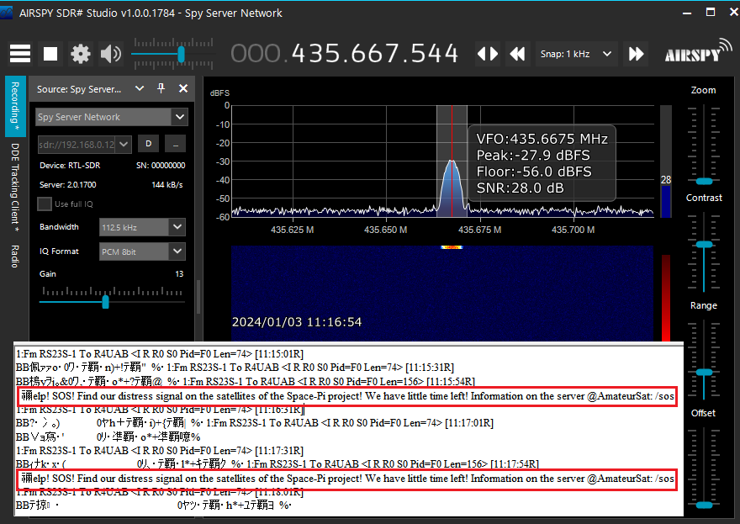Click the Contrast slider handle
740x524 pixels.
[x=704, y=245]
